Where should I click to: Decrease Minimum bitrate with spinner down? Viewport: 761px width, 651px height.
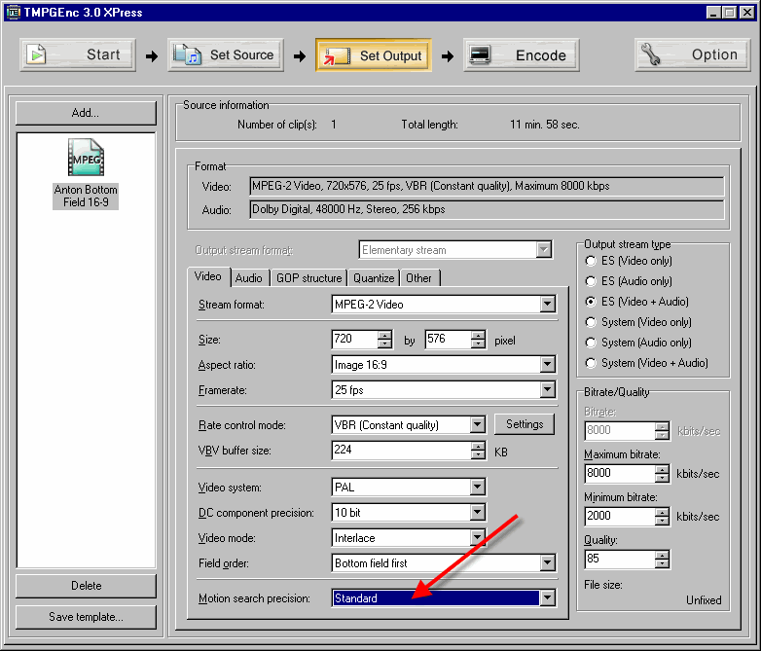(662, 521)
